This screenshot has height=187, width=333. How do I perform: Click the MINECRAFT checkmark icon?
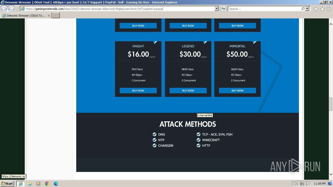point(198,140)
